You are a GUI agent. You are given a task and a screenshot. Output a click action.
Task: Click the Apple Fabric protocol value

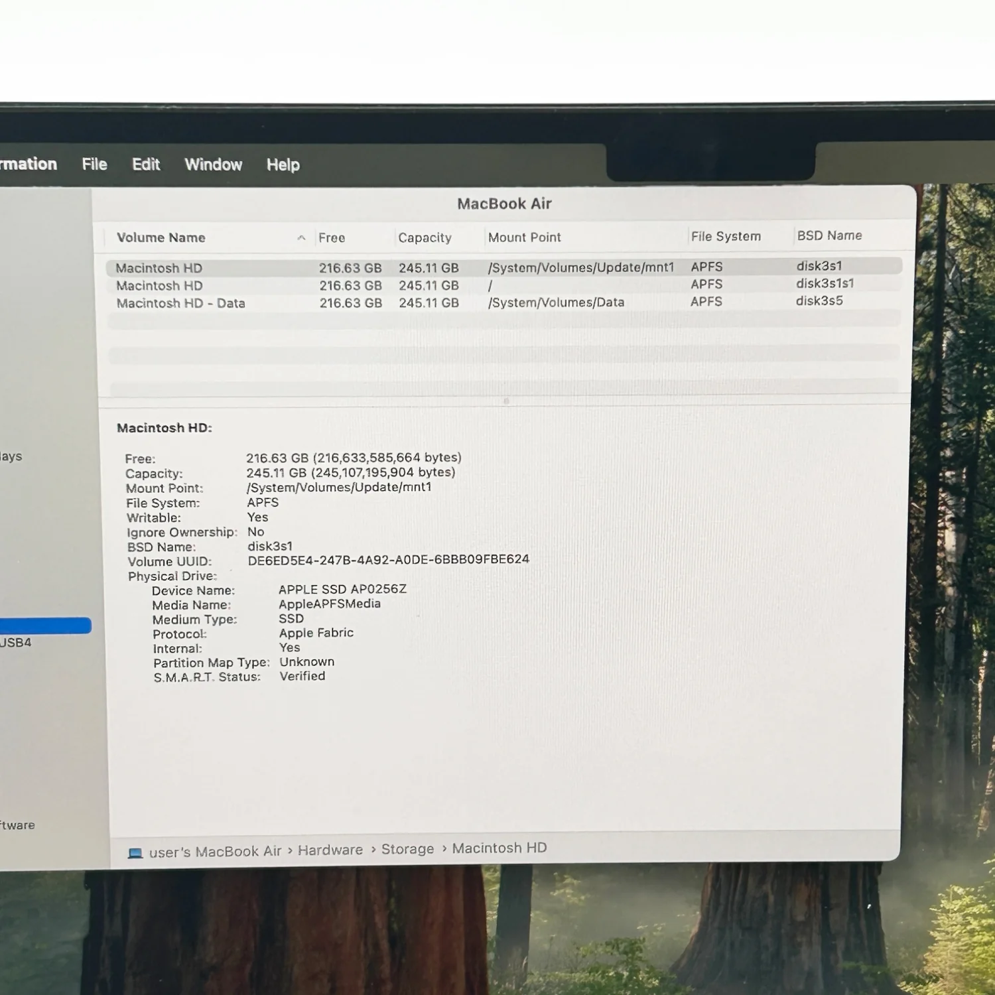click(316, 633)
